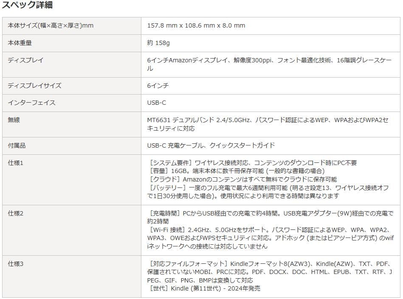Select the 仕様1 row label
Viewport: 403px width, 299px height.
click(17, 162)
